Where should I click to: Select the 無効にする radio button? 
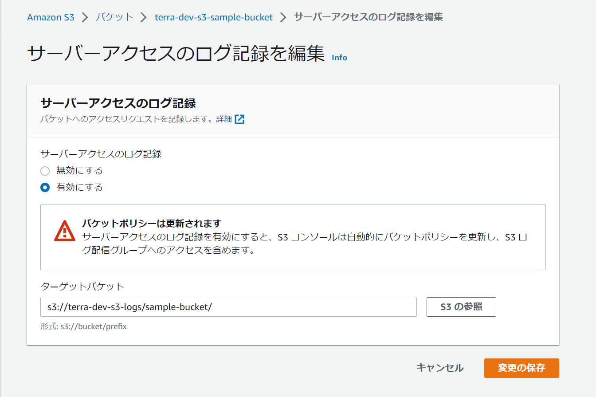coord(45,171)
